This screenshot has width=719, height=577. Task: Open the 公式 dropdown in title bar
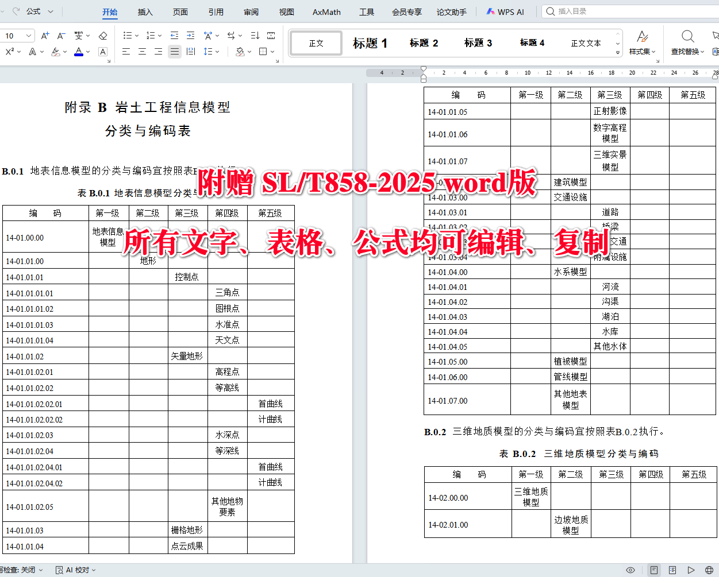(40, 11)
